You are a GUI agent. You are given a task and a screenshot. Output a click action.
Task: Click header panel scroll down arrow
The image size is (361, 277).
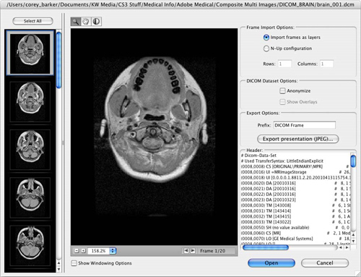click(353, 241)
